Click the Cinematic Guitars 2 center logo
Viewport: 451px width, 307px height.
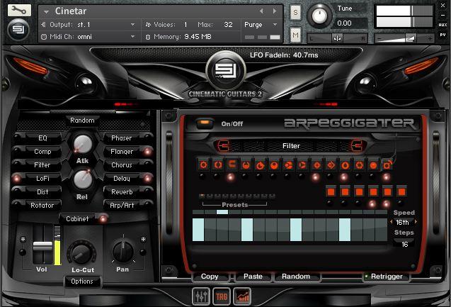tap(225, 72)
